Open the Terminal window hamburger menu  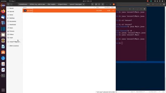coord(134,9)
